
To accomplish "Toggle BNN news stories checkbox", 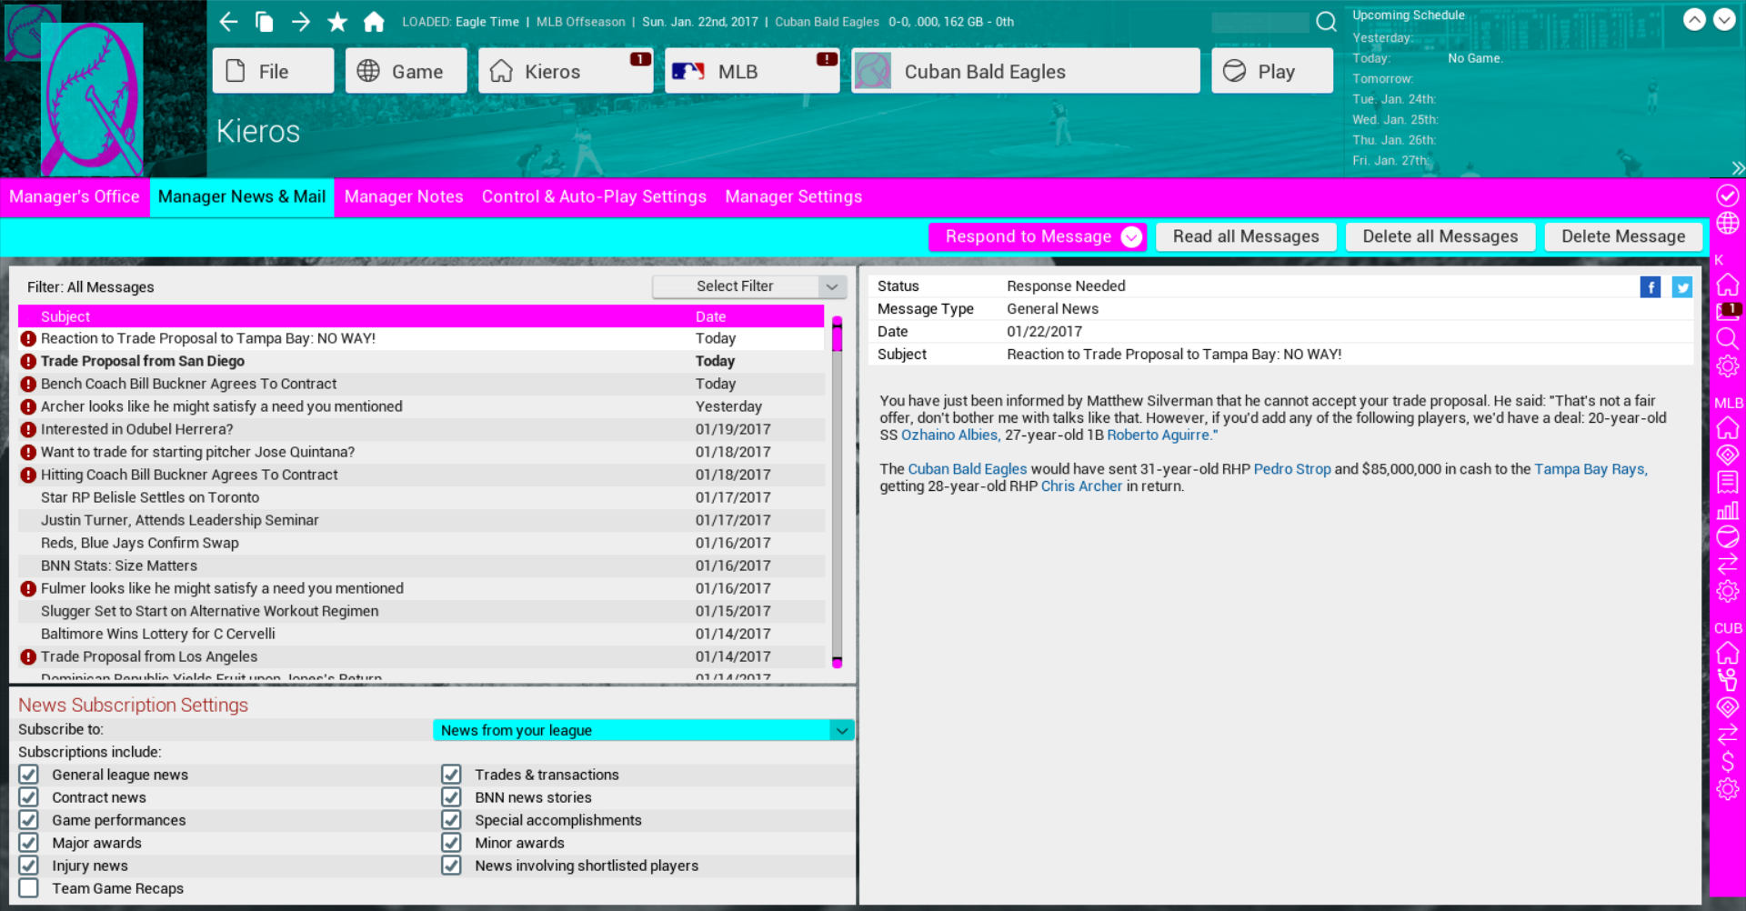I will (x=451, y=796).
